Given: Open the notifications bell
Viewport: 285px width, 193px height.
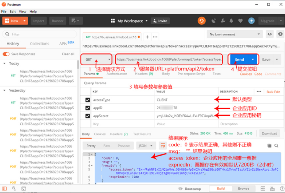Looking at the screenshot, I should click(231, 21).
